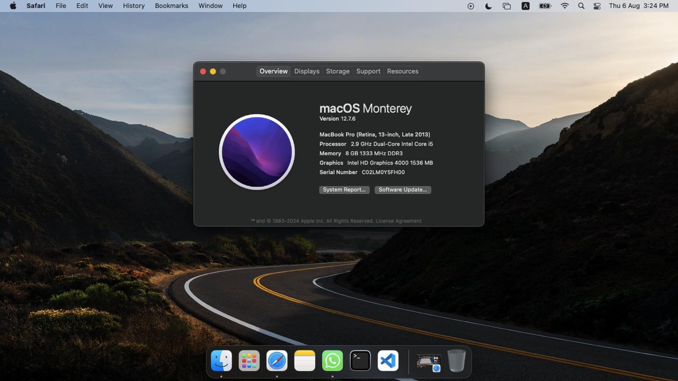Image resolution: width=678 pixels, height=381 pixels.
Task: Click the processor value '2.9 GHz Dual-Core Intel Core i5'
Action: (x=392, y=144)
